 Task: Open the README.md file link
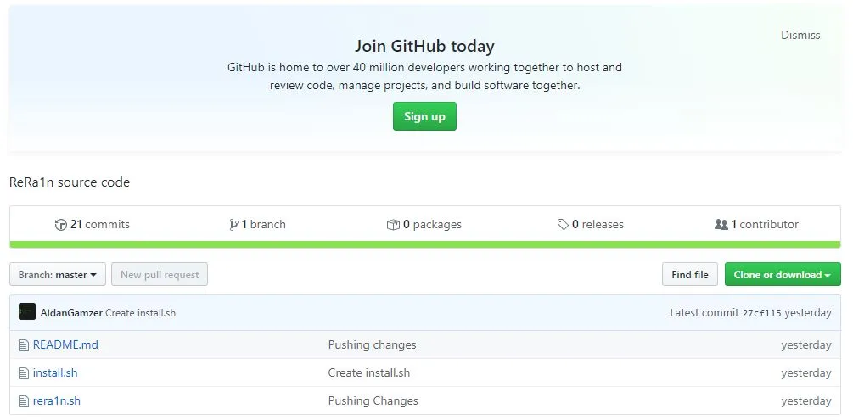click(x=65, y=345)
